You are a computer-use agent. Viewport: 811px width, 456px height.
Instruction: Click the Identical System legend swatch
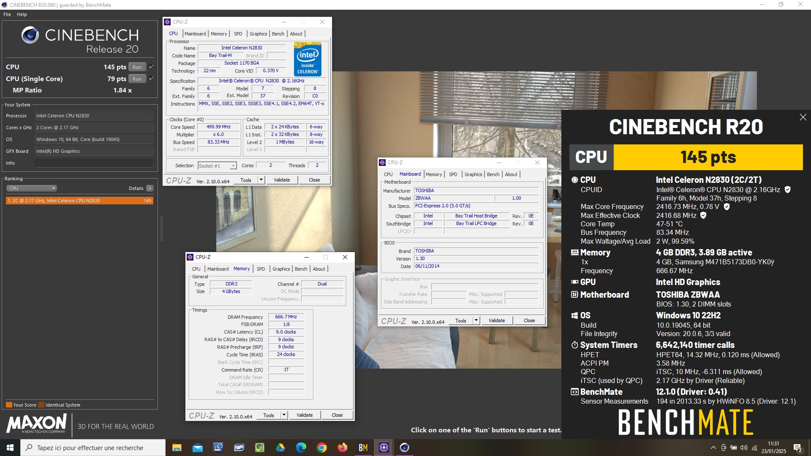click(41, 405)
